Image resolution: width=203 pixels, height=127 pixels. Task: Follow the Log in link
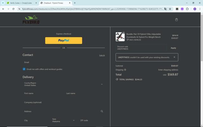(102, 55)
